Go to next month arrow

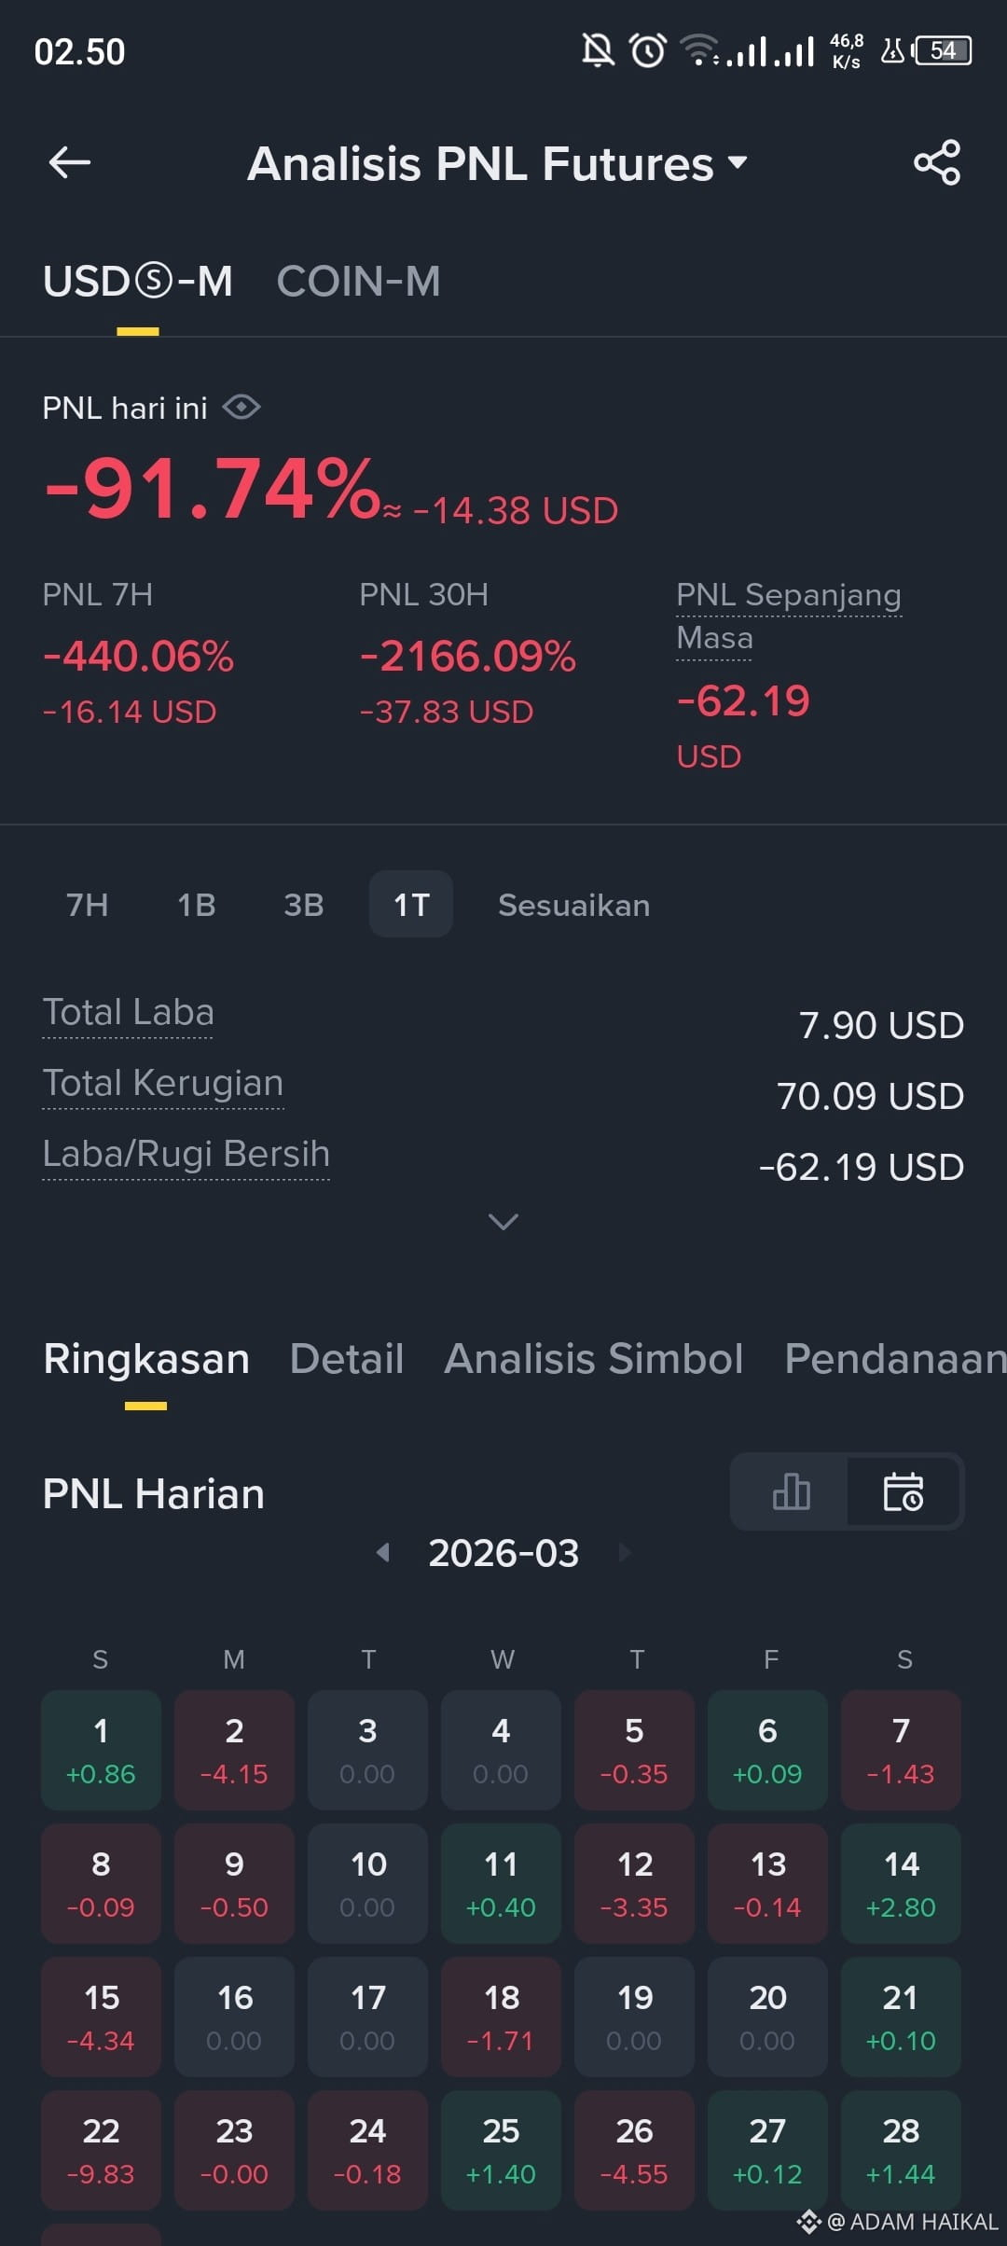(625, 1553)
